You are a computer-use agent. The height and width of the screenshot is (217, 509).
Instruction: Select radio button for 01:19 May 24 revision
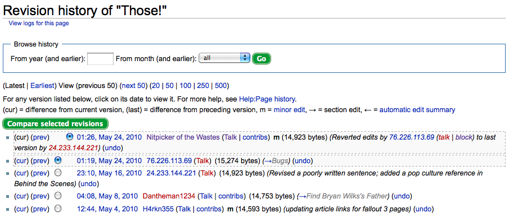(x=58, y=160)
